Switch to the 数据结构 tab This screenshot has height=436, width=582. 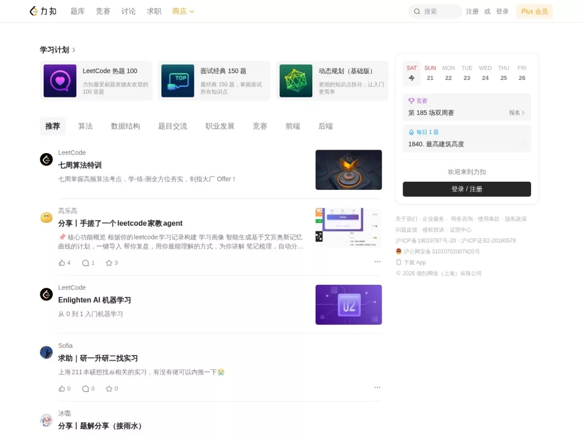pyautogui.click(x=126, y=126)
